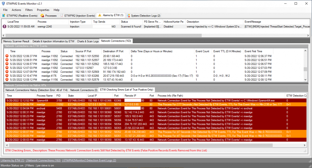312x168 pixels.
Task: Open the Actions menu
Action: coord(16,10)
